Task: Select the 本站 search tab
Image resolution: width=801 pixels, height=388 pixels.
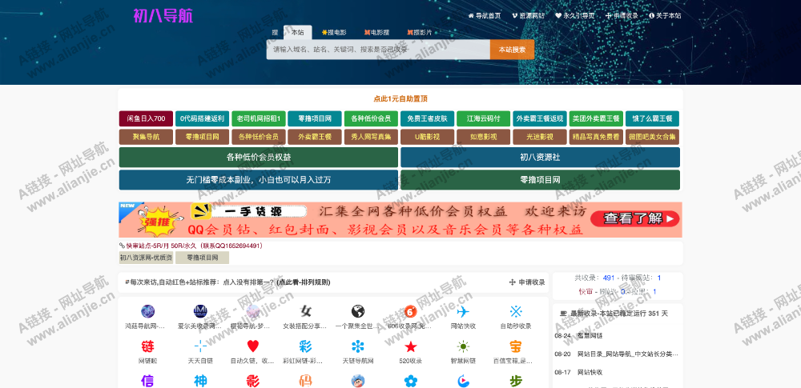Action: pos(297,32)
